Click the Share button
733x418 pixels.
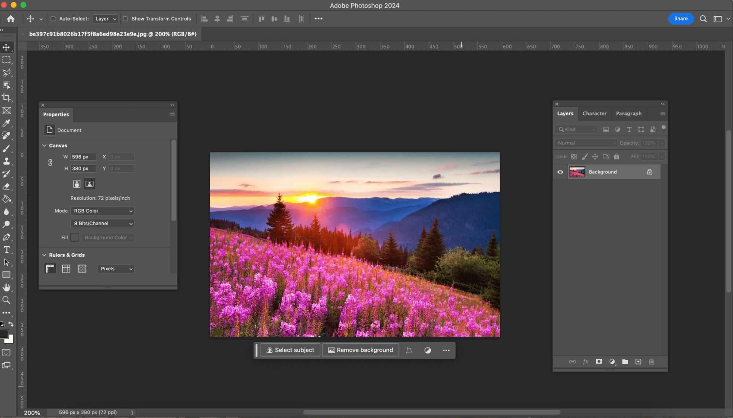pyautogui.click(x=681, y=19)
